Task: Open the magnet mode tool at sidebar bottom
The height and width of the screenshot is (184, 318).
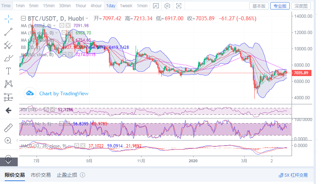Action: tap(8, 159)
